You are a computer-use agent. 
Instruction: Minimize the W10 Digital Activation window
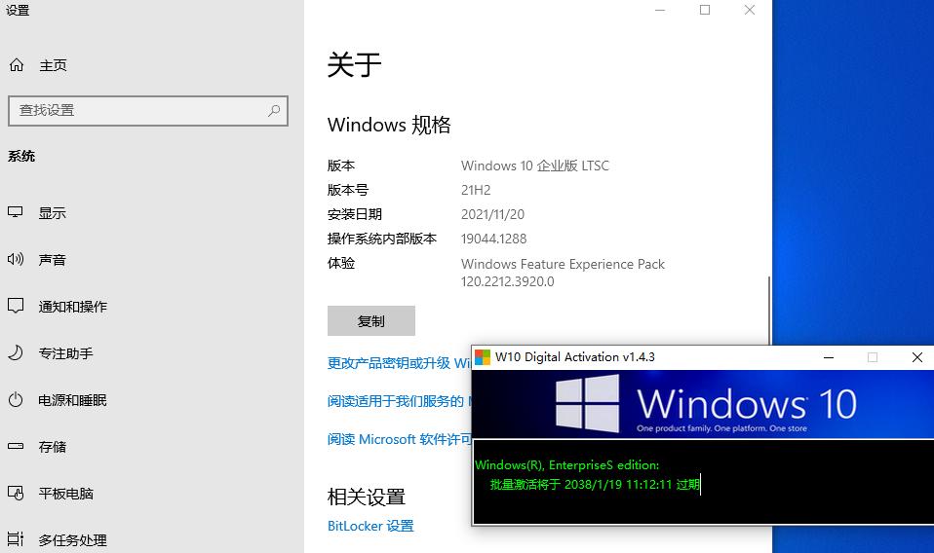pyautogui.click(x=829, y=357)
